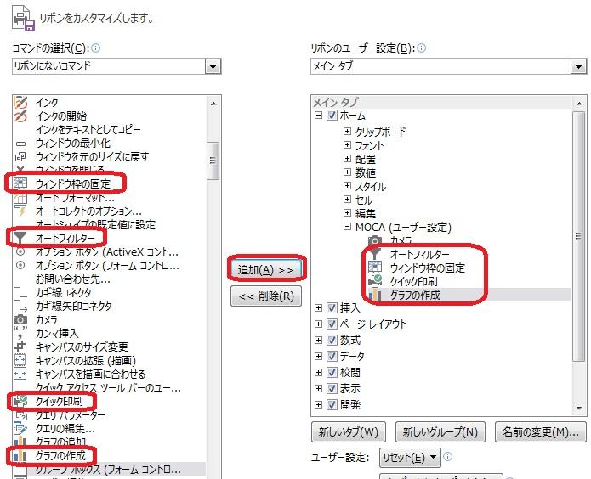Click the << 削除(R) button

pyautogui.click(x=266, y=296)
